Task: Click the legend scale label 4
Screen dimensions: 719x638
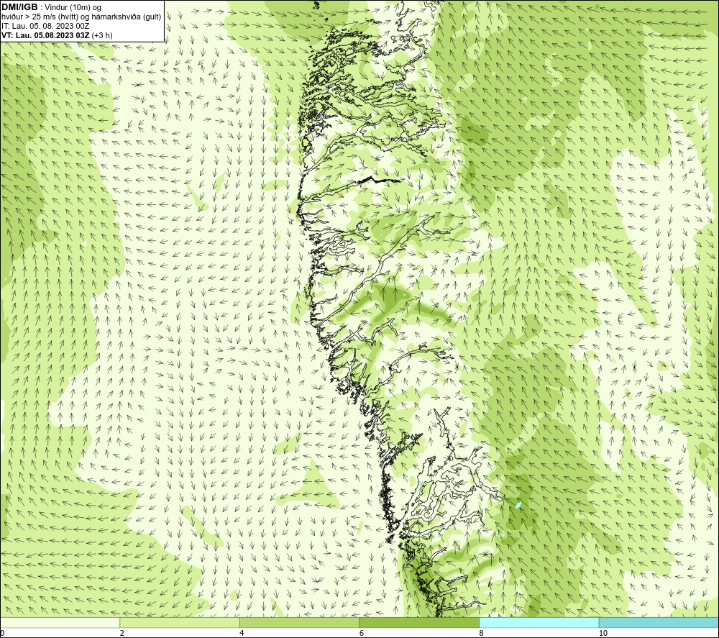Action: point(242,634)
